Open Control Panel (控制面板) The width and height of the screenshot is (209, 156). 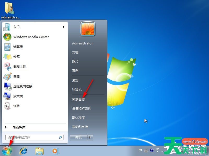click(78, 100)
